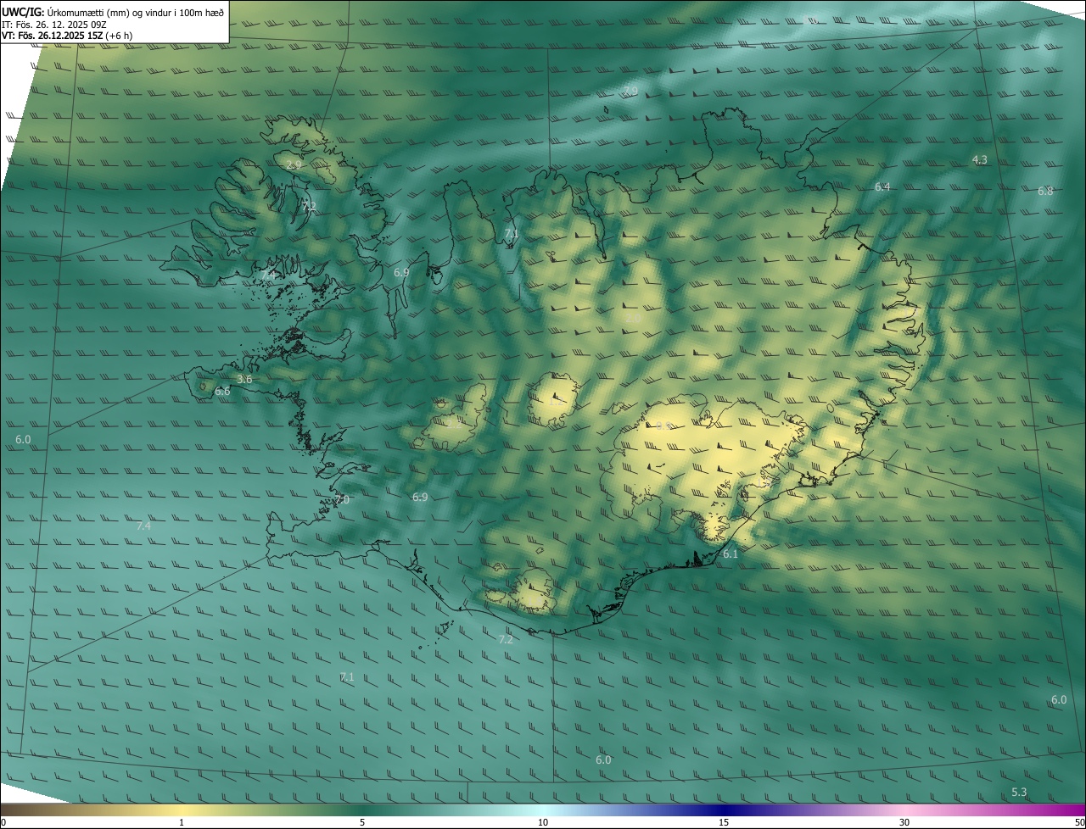Click the 10 tick label on the color scale
Screen dimensions: 1086x829
543,822
